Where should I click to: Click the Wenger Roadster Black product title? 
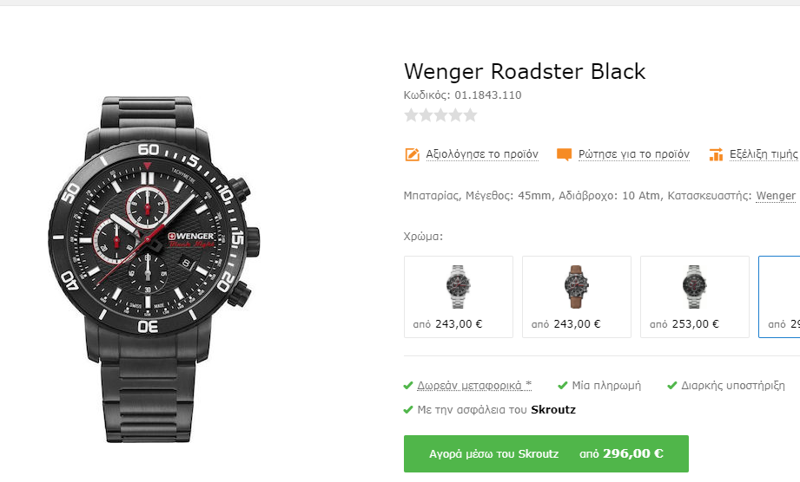pos(525,71)
